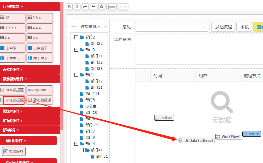The width and height of the screenshot is (263, 163).
Task: Click into the 流程备注 text area
Action: pos(197,49)
